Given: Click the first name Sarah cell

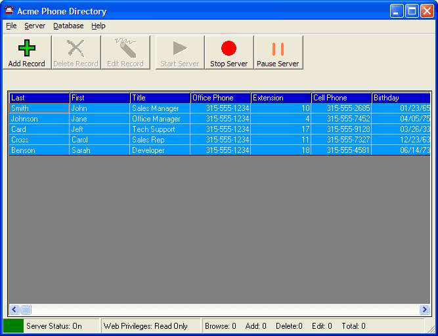Looking at the screenshot, I should [100, 150].
